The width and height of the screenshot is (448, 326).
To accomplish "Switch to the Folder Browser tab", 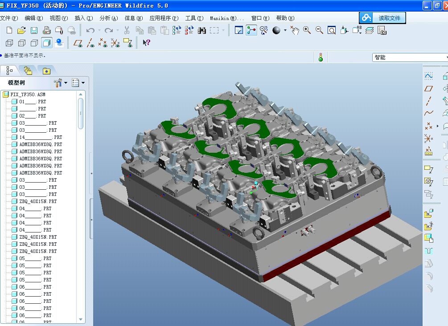I will pyautogui.click(x=28, y=70).
